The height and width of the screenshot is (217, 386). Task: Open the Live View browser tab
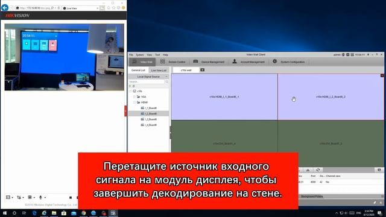[80, 8]
